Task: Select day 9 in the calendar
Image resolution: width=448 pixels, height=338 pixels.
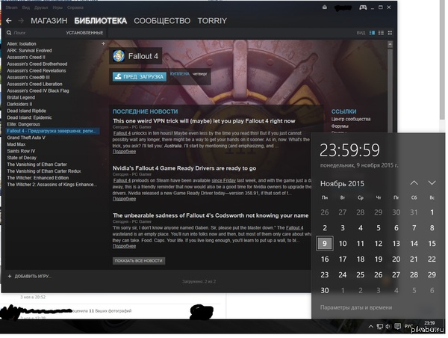Action: [x=325, y=243]
